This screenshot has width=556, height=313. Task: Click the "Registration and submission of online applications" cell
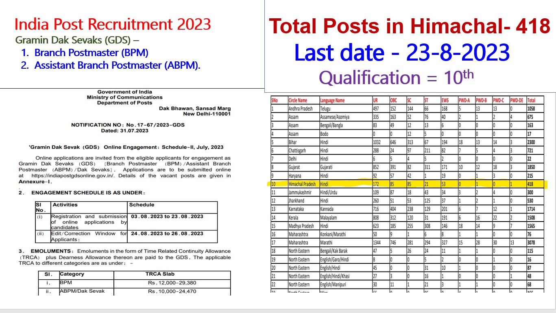[89, 222]
